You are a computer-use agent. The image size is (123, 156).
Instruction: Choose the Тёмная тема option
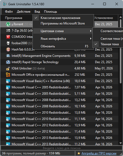pyautogui.click(x=108, y=44)
